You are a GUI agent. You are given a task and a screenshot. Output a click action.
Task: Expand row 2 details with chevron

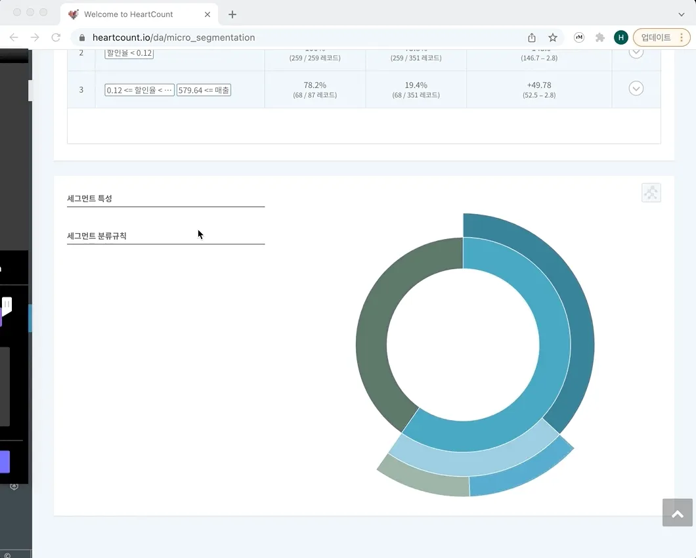[x=636, y=53]
